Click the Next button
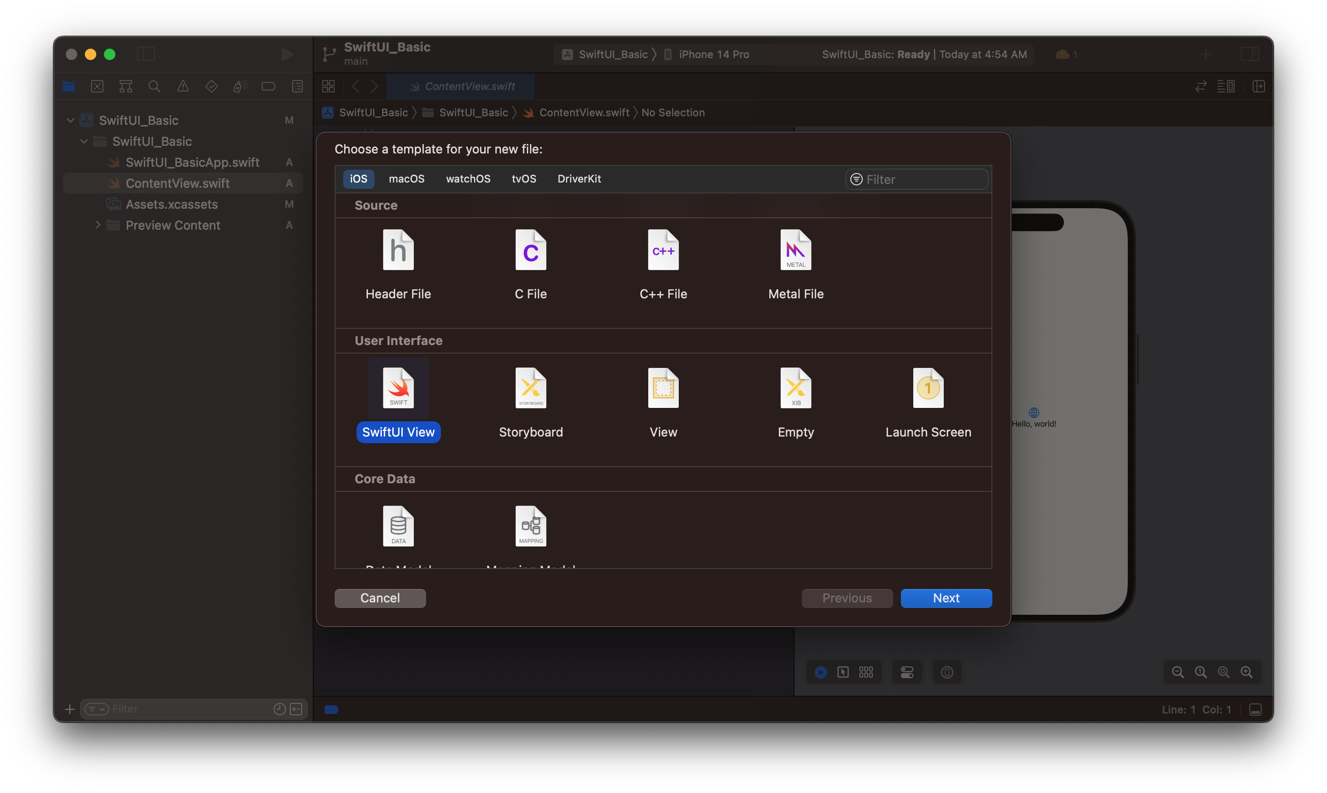The image size is (1327, 793). pyautogui.click(x=946, y=598)
